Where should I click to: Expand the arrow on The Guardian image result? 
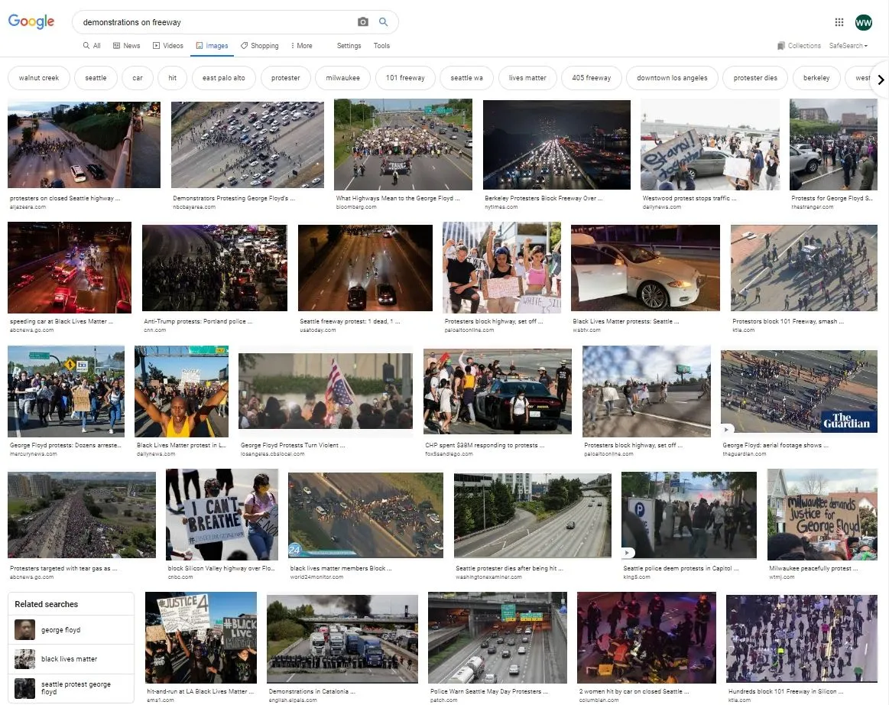(726, 429)
